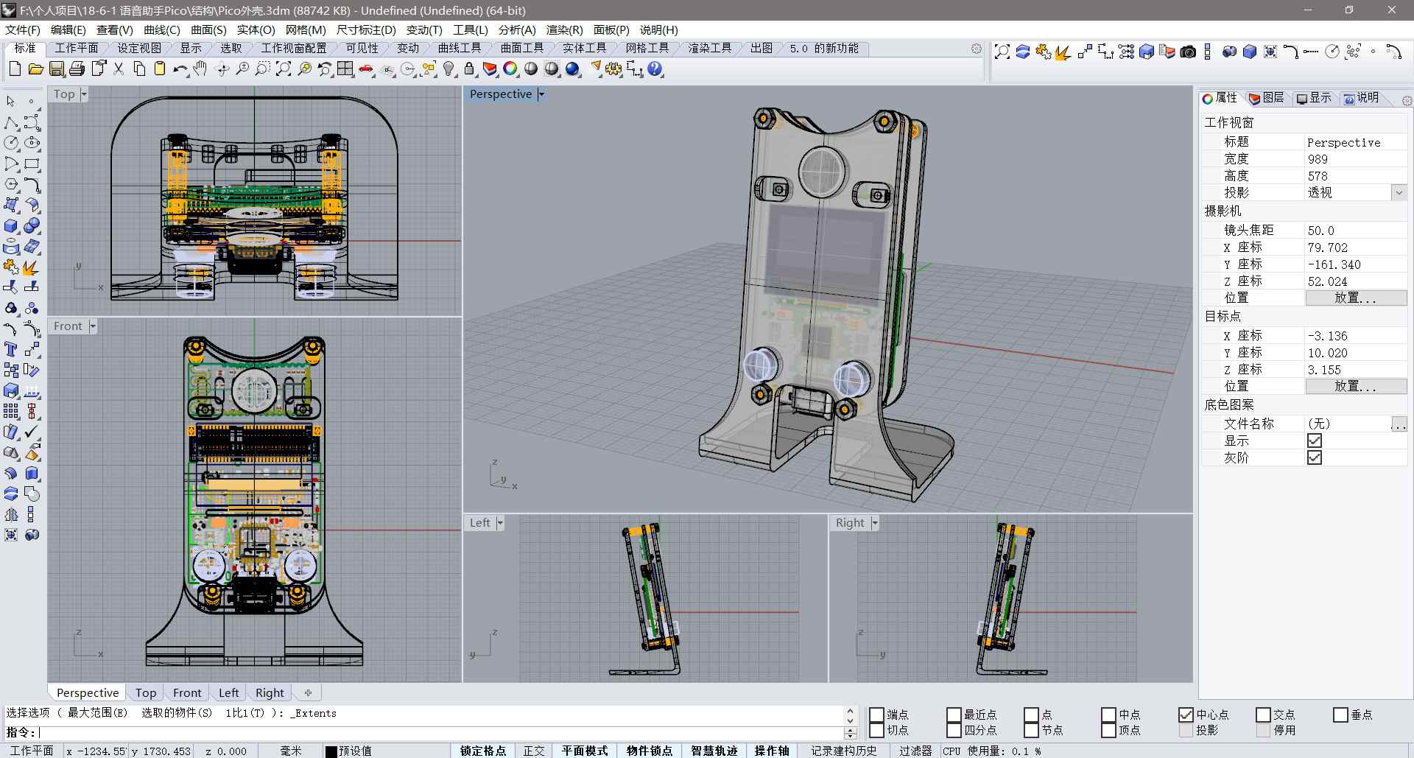This screenshot has height=758, width=1414.
Task: Open help with the question mark icon
Action: point(655,69)
